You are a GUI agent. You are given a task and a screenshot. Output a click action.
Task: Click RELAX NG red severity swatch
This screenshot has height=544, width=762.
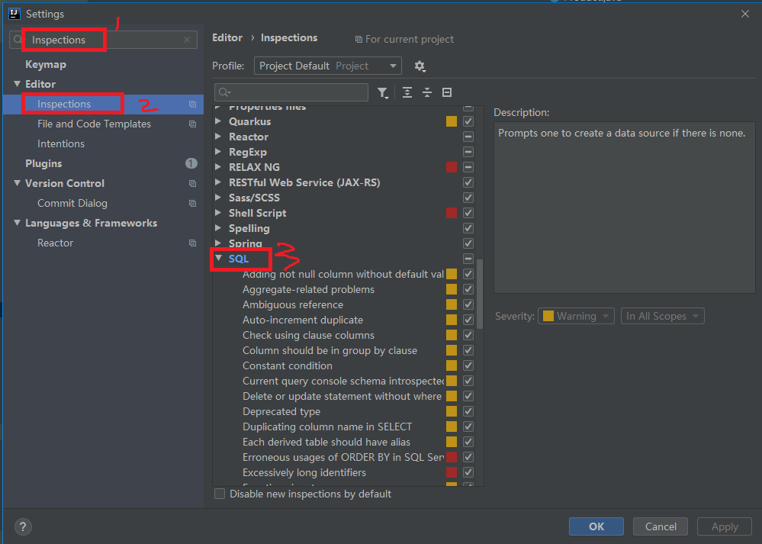point(452,167)
